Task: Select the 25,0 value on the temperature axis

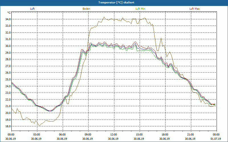Action: (x=8, y=80)
